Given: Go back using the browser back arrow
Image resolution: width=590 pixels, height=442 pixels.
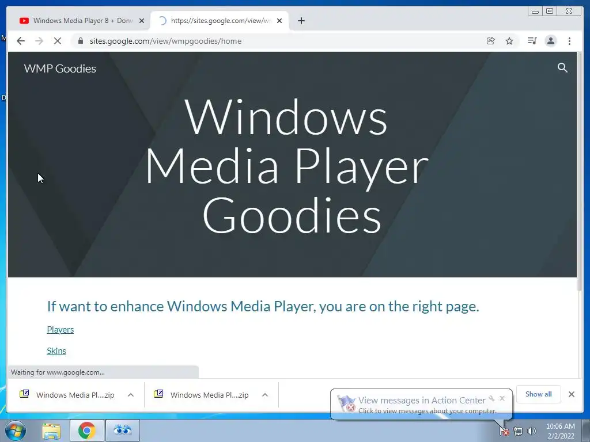Looking at the screenshot, I should click(x=21, y=41).
